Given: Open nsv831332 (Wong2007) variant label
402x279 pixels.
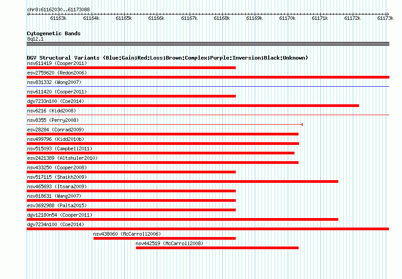Looking at the screenshot, I should [x=54, y=82].
